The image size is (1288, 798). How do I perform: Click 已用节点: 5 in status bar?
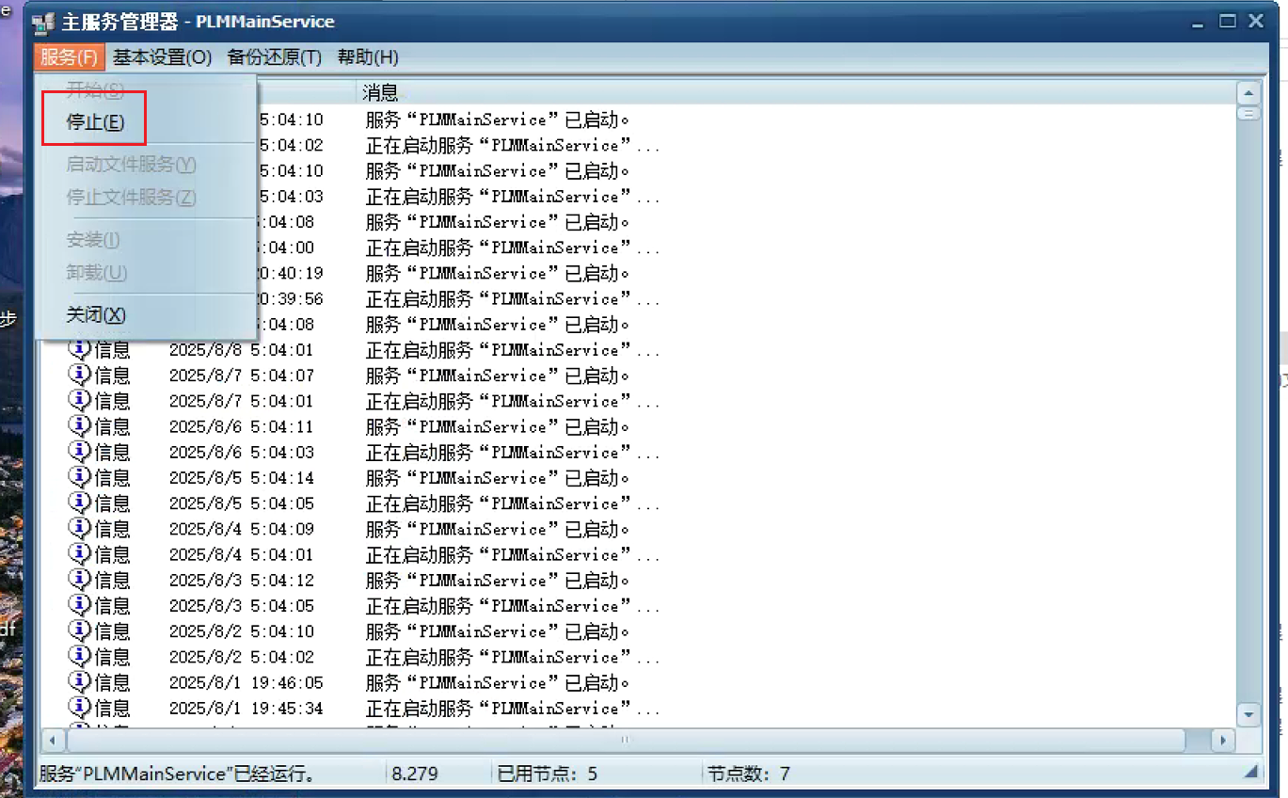click(x=548, y=774)
